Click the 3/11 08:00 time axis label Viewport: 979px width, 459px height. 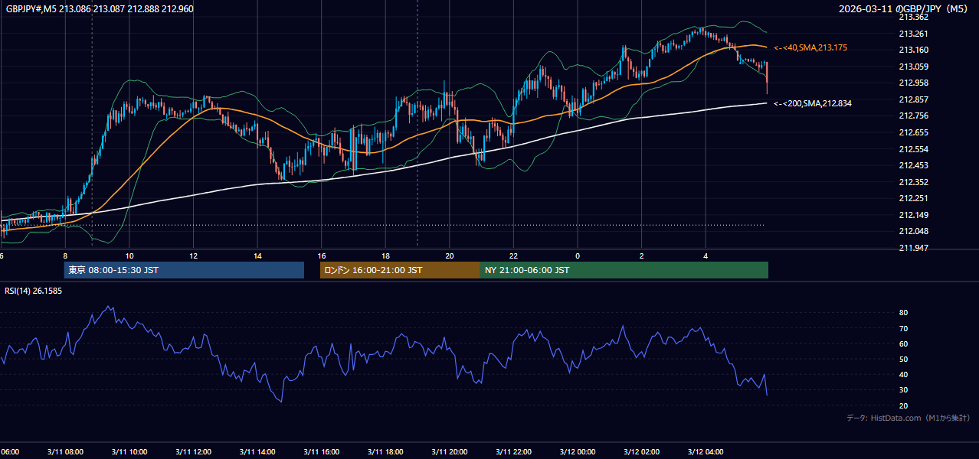point(64,452)
